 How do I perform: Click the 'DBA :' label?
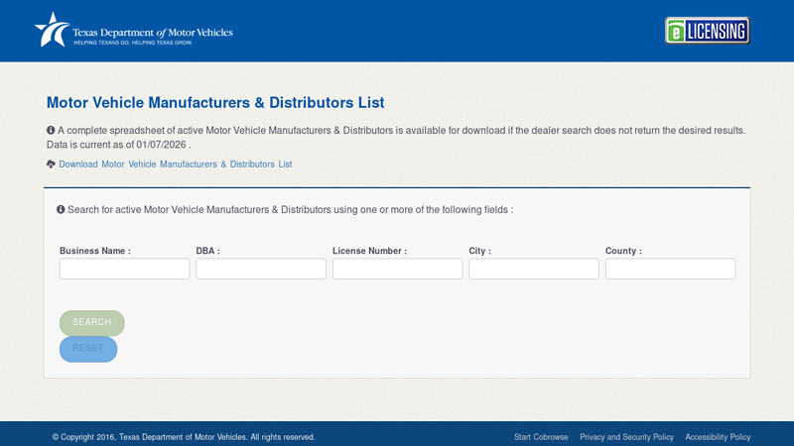coord(208,251)
